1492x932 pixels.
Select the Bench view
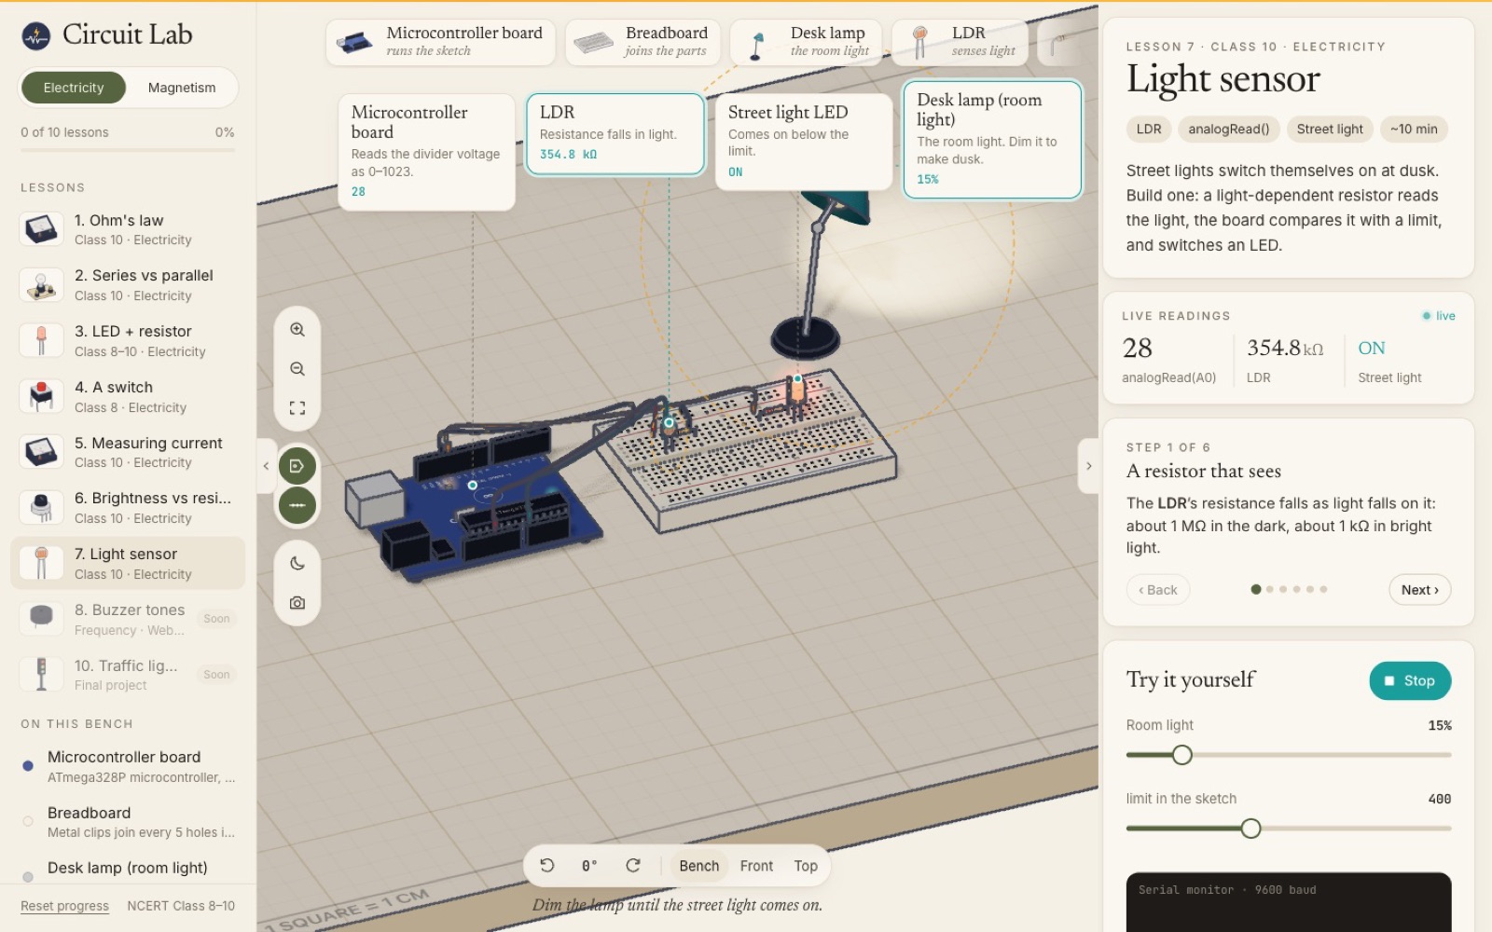(699, 866)
